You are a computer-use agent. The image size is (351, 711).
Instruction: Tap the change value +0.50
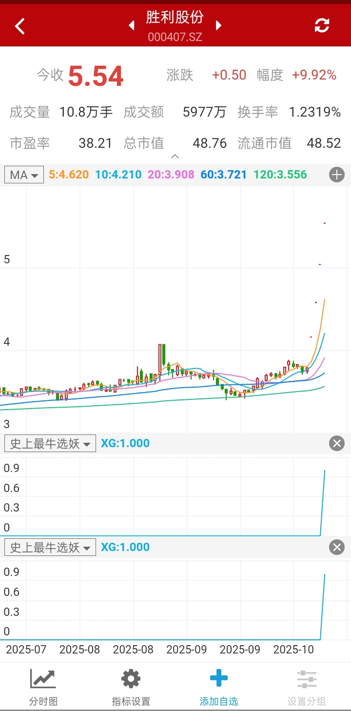(229, 75)
